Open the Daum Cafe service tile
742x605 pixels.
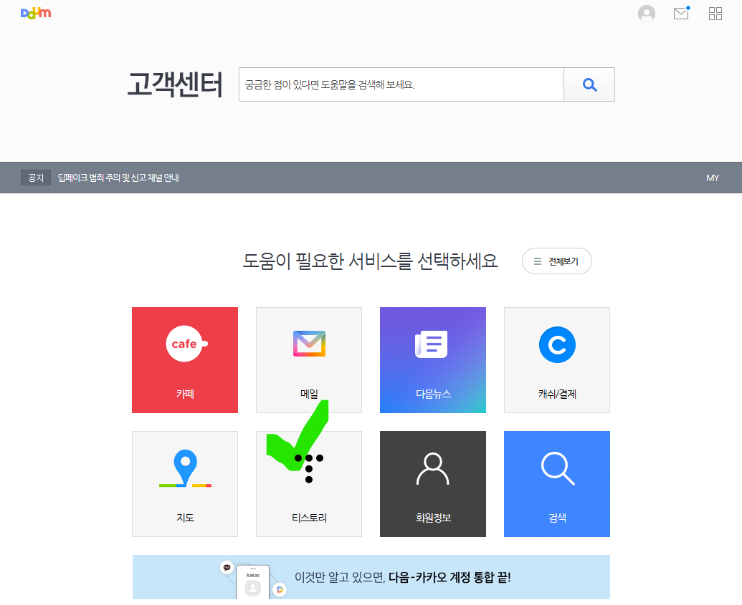184,359
